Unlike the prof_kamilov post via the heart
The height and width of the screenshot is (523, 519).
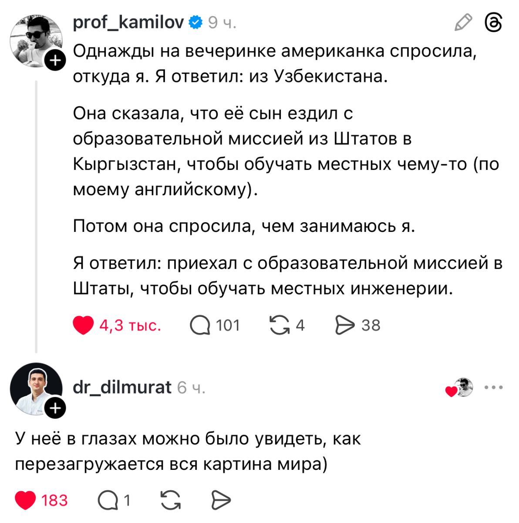83,325
